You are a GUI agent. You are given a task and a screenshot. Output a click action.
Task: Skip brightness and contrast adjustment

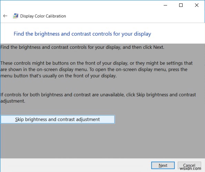(58, 119)
